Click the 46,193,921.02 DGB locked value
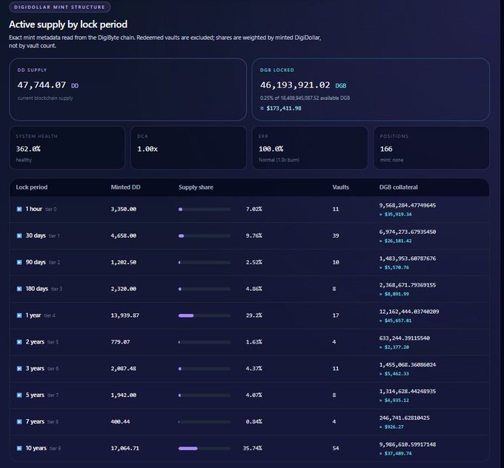 [x=295, y=85]
